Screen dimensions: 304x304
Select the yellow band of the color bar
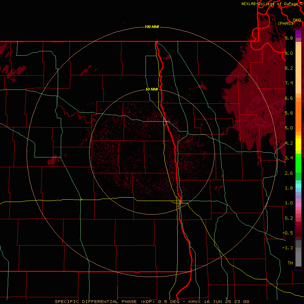(298, 145)
